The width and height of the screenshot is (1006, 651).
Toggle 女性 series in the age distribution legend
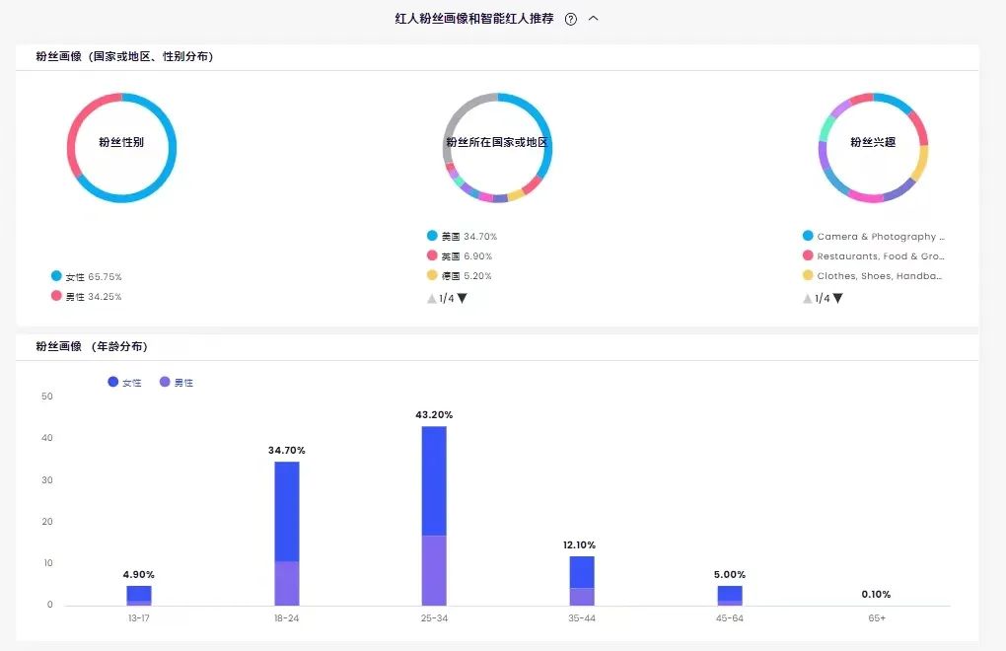[x=124, y=383]
